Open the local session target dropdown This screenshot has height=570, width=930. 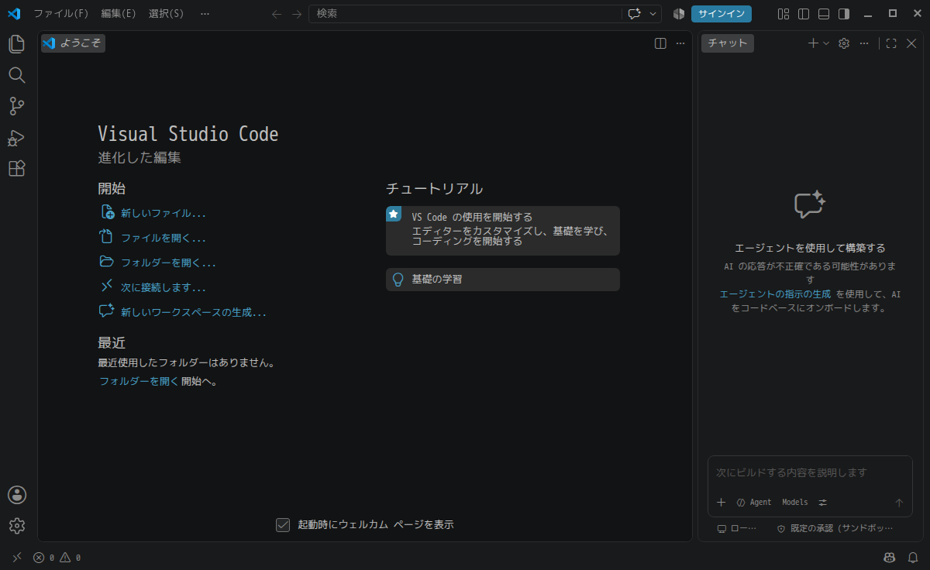[737, 528]
